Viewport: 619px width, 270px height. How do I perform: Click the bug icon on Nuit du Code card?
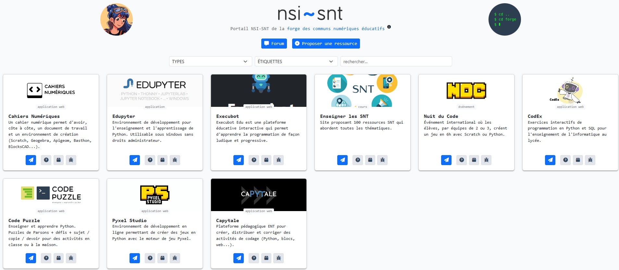(487, 160)
